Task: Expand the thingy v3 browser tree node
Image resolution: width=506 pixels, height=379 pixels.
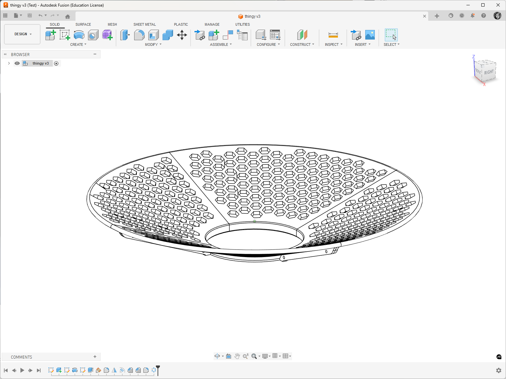Action: click(9, 63)
